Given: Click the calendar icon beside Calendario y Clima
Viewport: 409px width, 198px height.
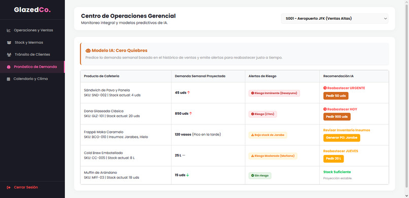Looking at the screenshot, I should (8, 79).
